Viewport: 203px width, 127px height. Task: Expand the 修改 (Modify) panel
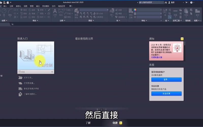35,21
